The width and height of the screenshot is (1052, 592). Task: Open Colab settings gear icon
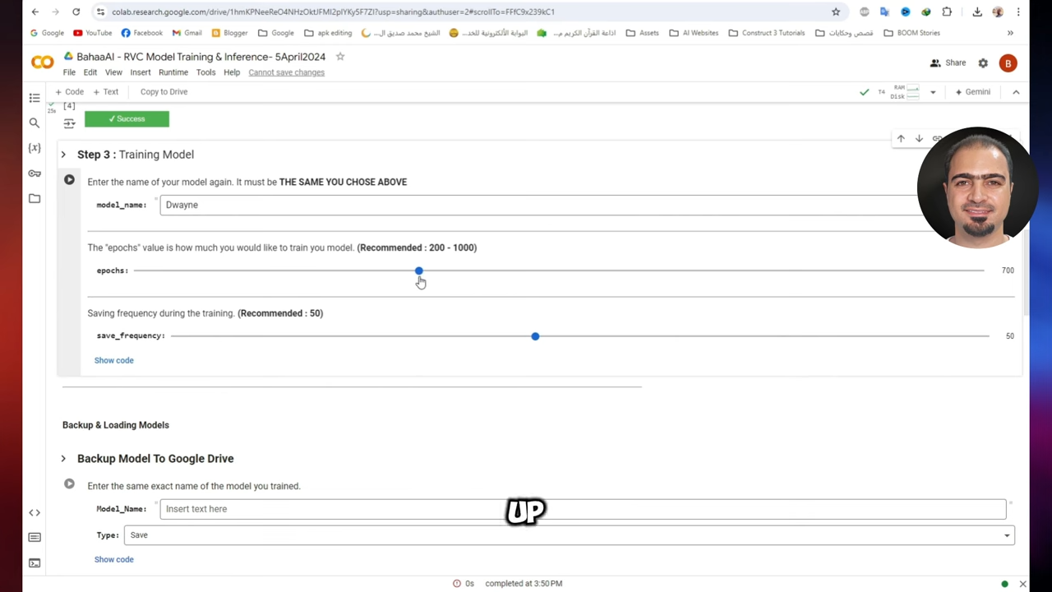click(983, 63)
